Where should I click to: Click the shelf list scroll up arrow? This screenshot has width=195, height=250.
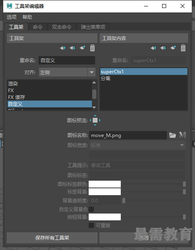94,83
